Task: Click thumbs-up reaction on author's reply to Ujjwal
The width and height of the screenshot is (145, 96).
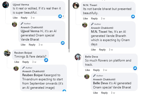Action: click(x=63, y=43)
